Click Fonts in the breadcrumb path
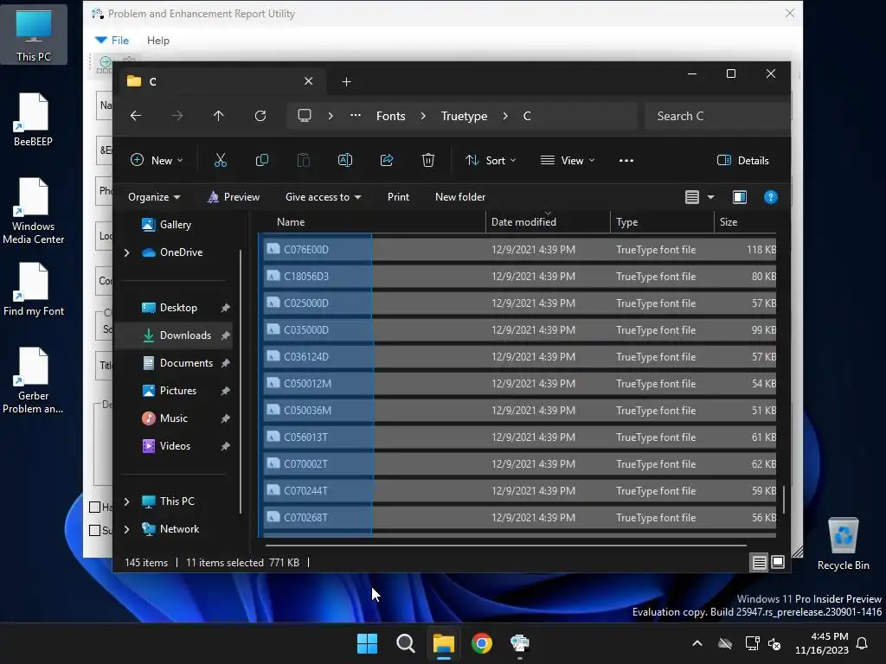The width and height of the screenshot is (886, 664). click(390, 116)
